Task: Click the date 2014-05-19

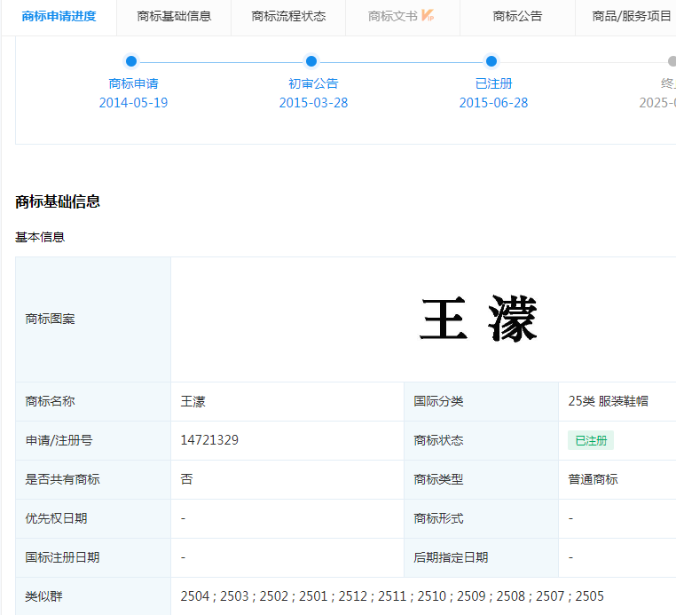Action: pyautogui.click(x=133, y=103)
